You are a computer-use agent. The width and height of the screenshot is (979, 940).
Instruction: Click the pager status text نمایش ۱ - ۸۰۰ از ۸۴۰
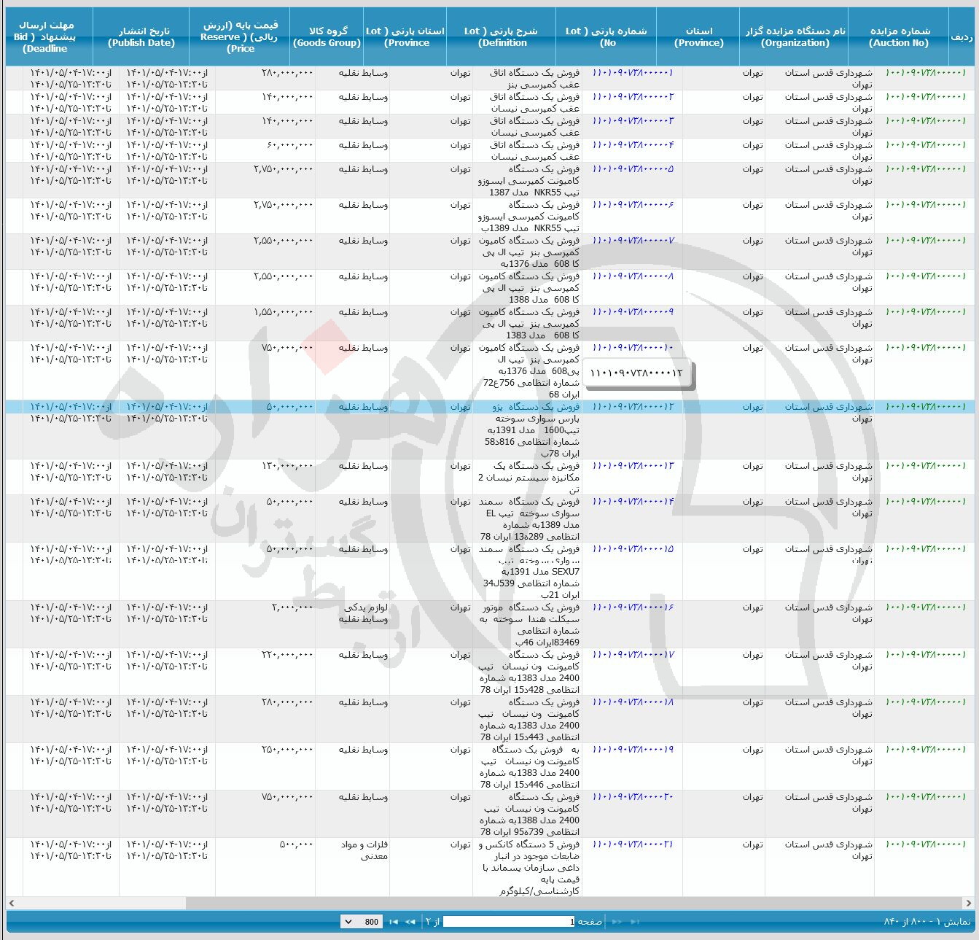927,922
